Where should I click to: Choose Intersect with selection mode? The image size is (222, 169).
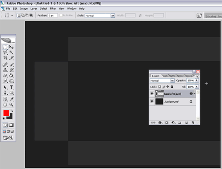pyautogui.click(x=31, y=16)
